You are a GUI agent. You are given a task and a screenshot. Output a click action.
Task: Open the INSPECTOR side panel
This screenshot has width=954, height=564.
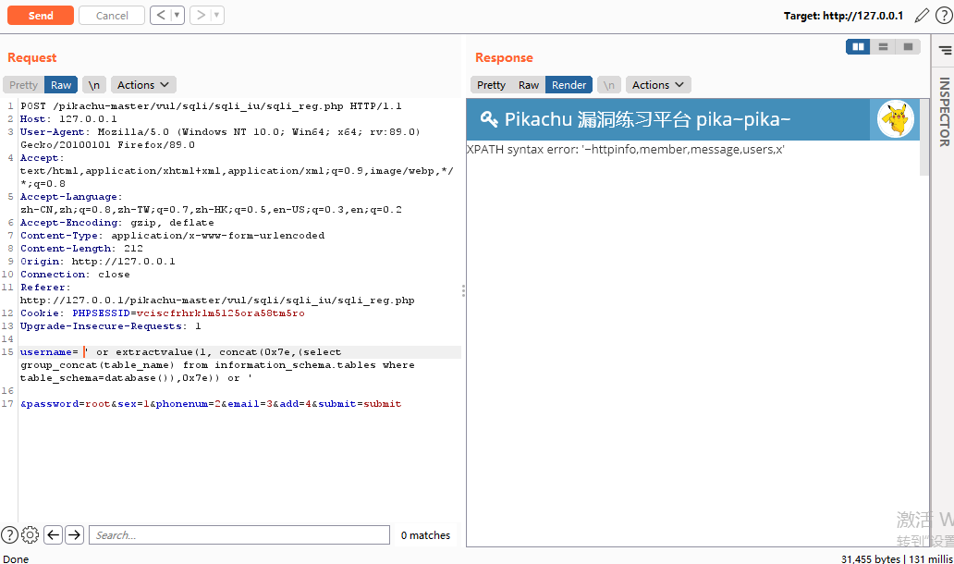click(x=944, y=112)
